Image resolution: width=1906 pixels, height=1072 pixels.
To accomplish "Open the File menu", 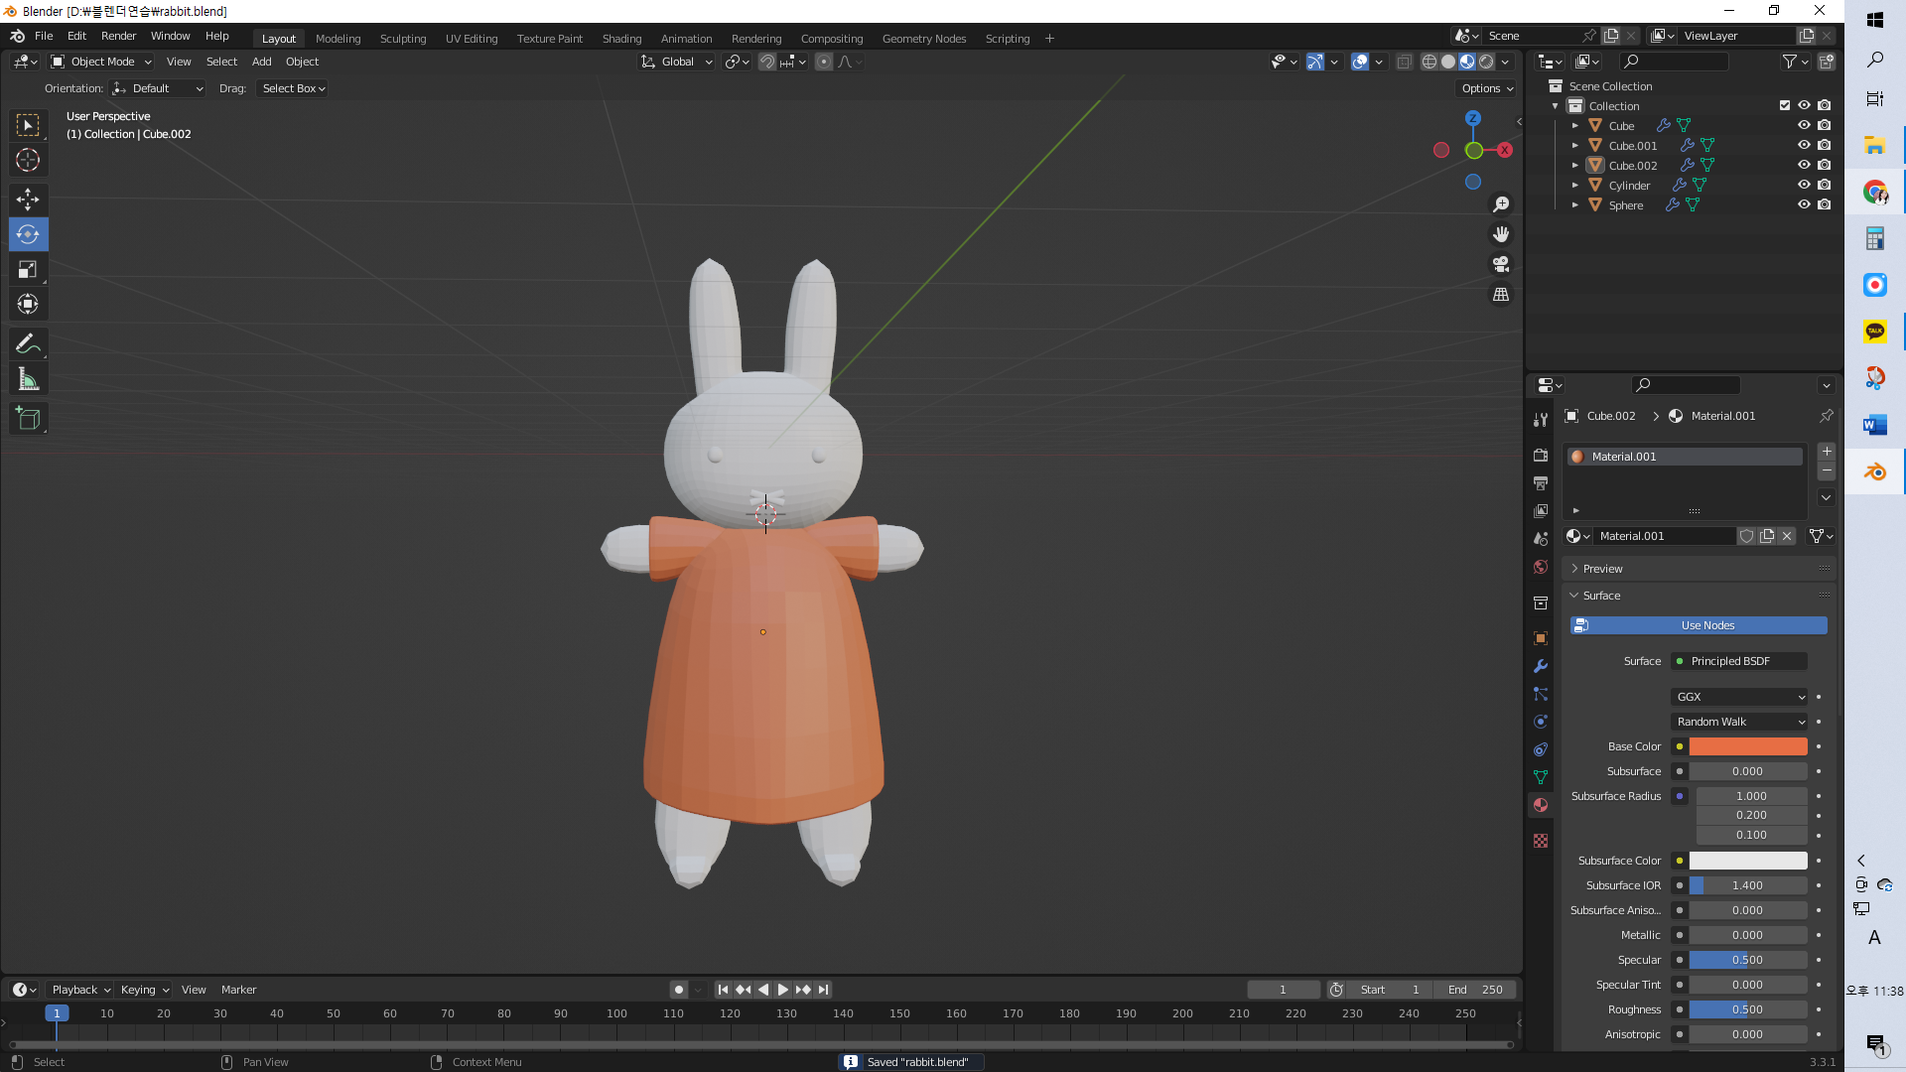I will click(44, 36).
